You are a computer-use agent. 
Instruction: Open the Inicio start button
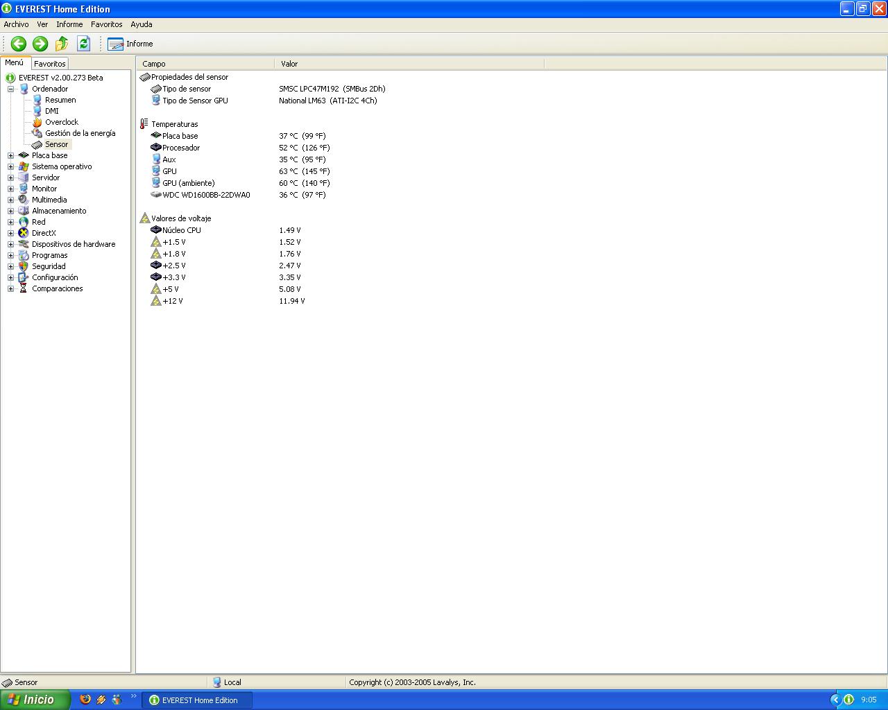click(35, 700)
